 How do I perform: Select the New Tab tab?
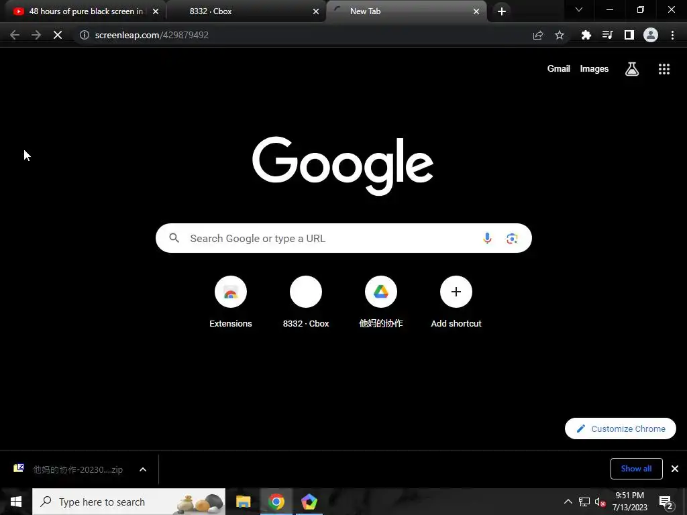[x=406, y=11]
